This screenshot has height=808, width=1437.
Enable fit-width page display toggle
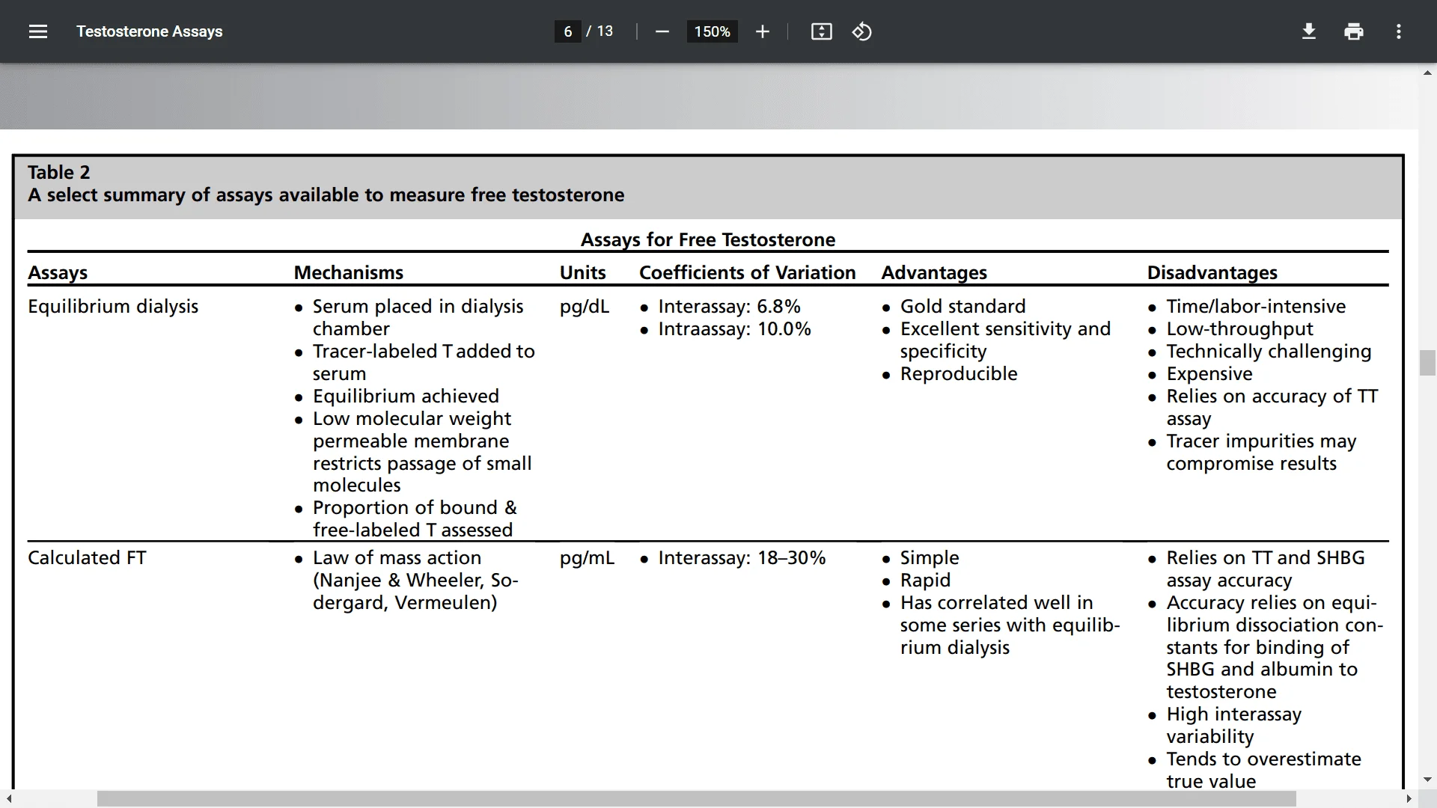pos(822,31)
